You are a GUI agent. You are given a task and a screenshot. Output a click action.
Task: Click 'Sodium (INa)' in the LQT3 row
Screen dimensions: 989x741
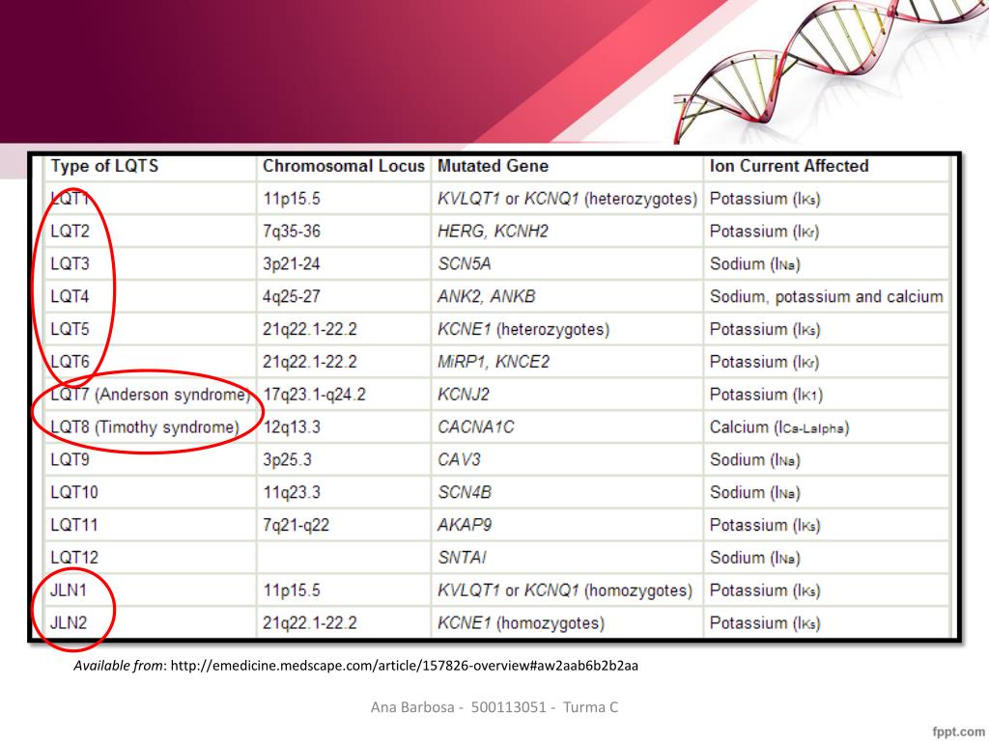coord(755,264)
